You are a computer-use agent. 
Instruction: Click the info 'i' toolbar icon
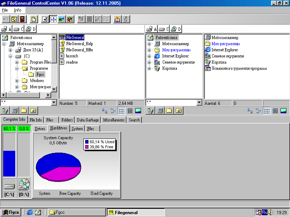click(x=126, y=19)
